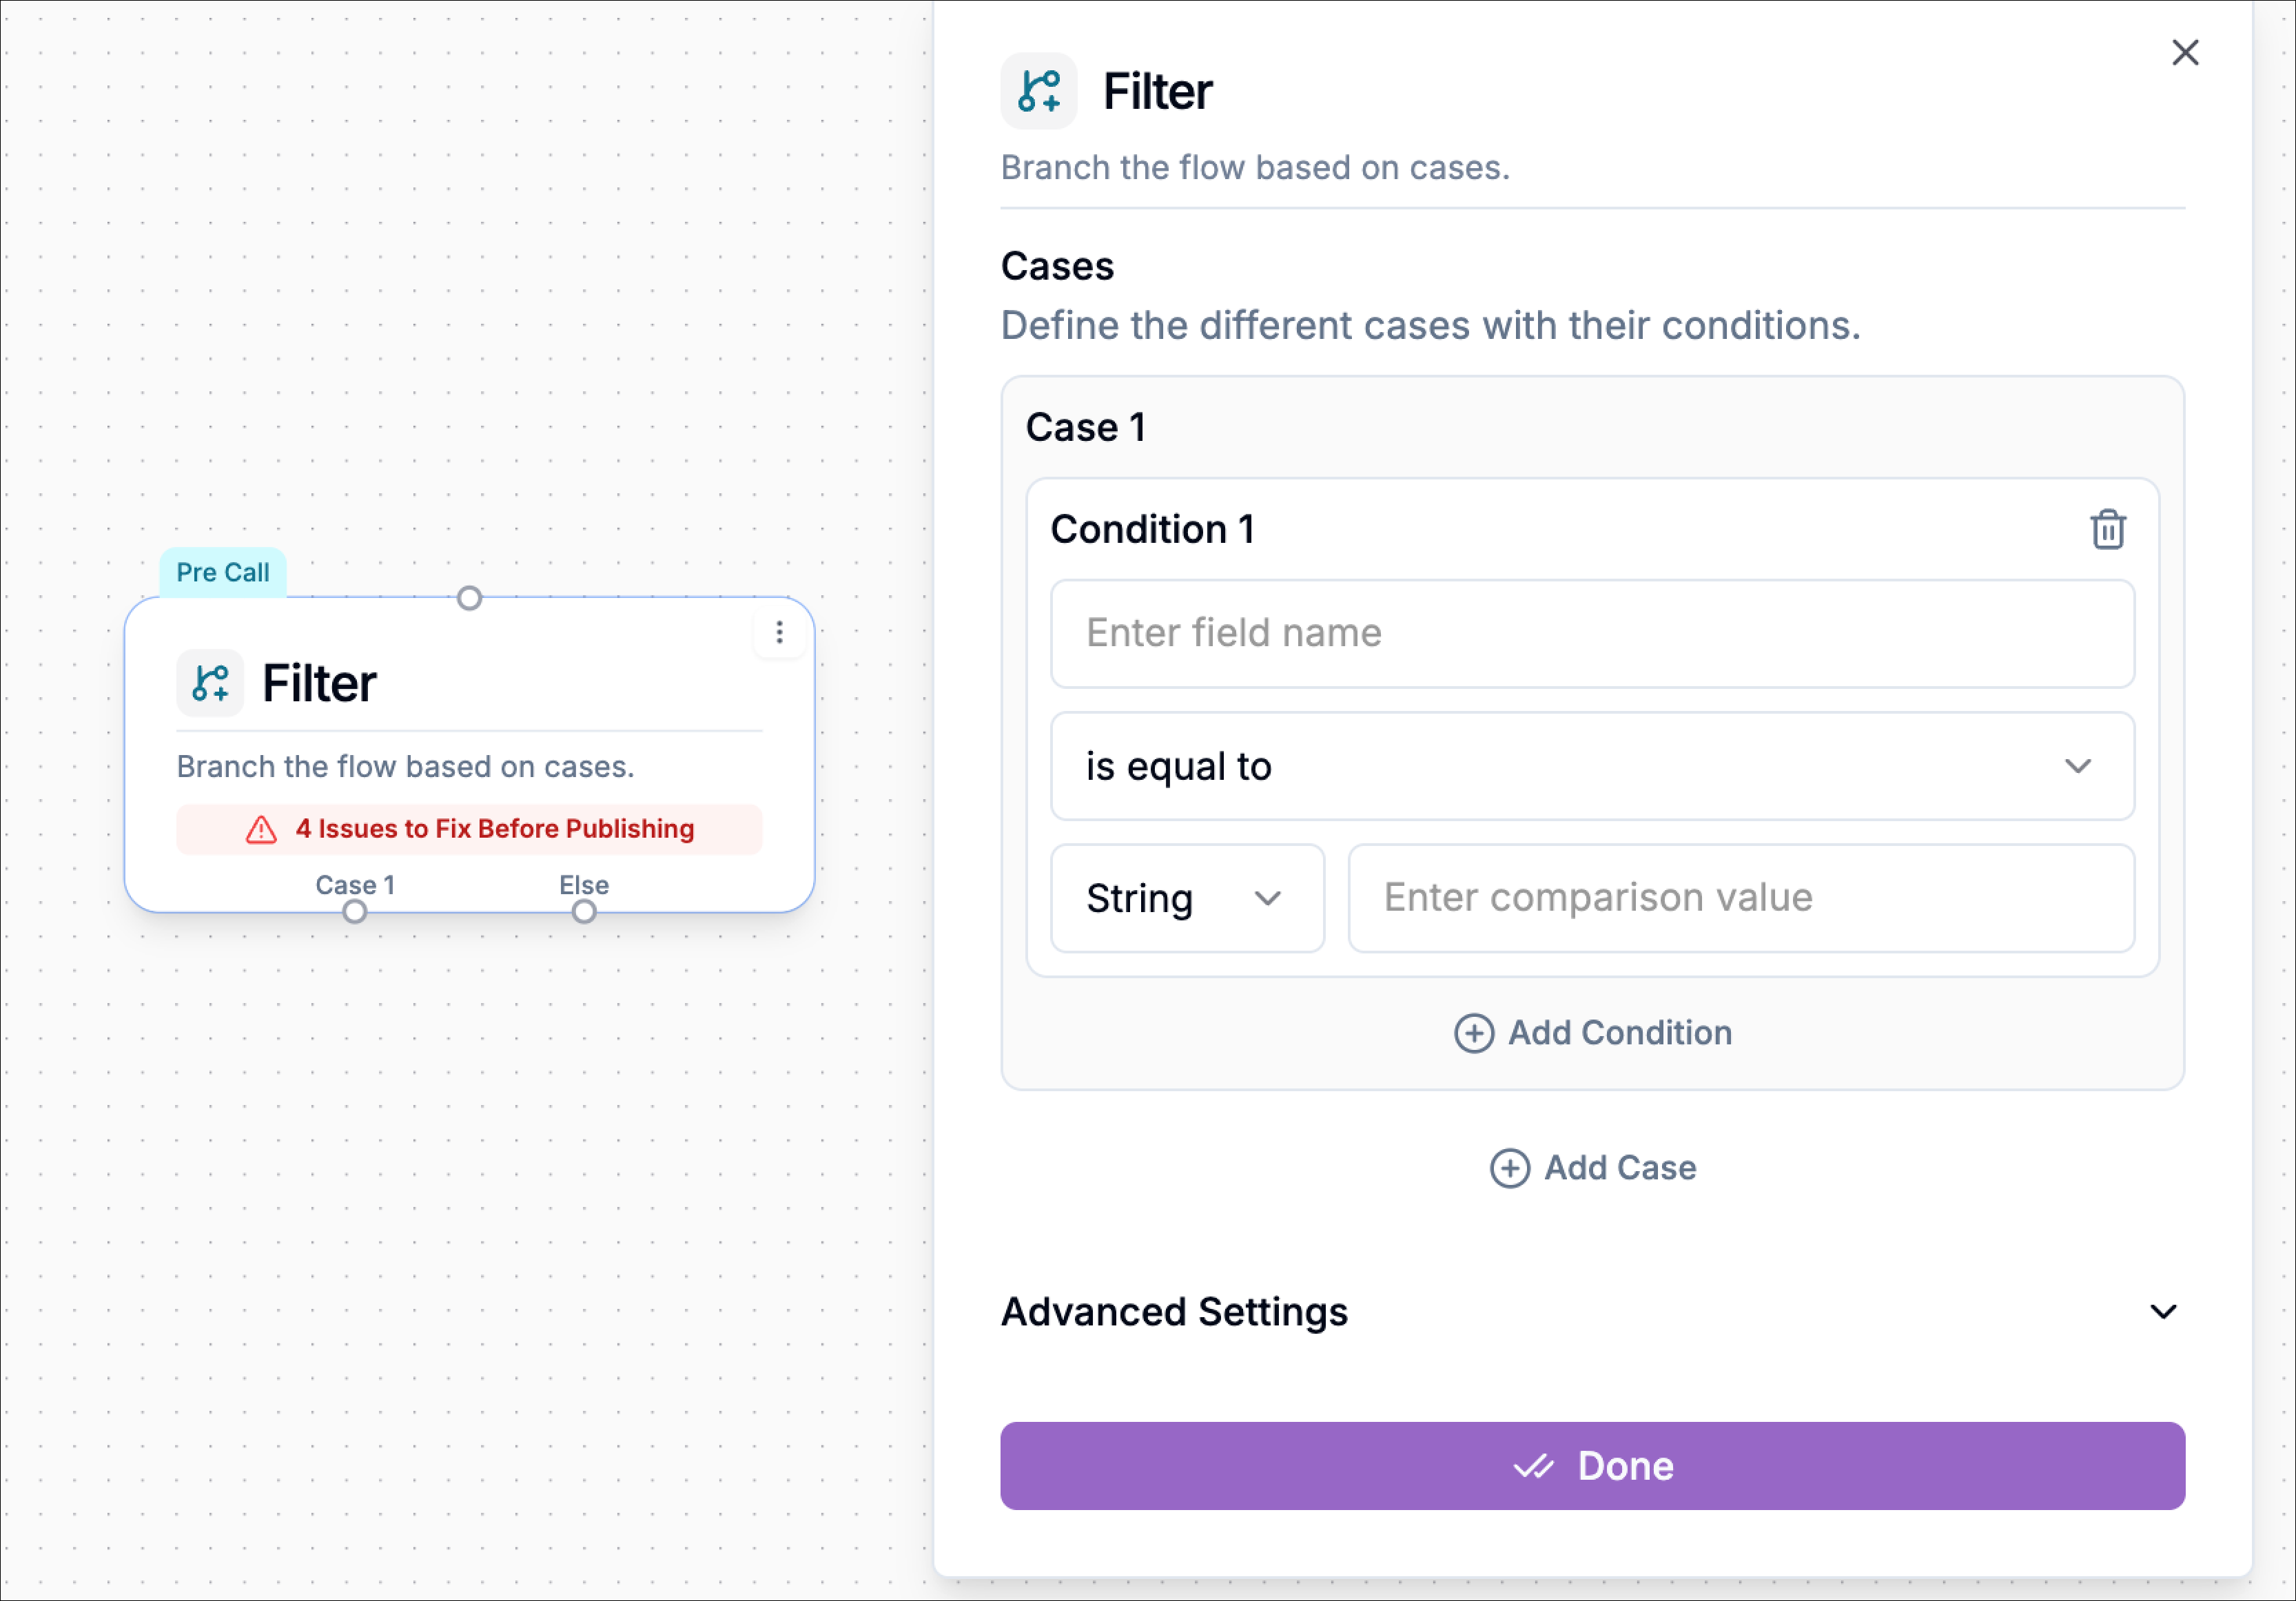Open the node options three-dot menu
The image size is (2296, 1601).
pos(779,632)
